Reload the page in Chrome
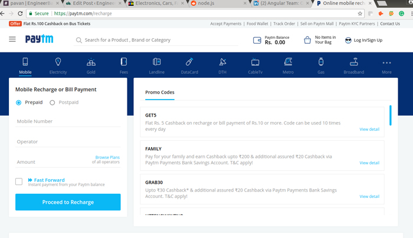 (20, 14)
